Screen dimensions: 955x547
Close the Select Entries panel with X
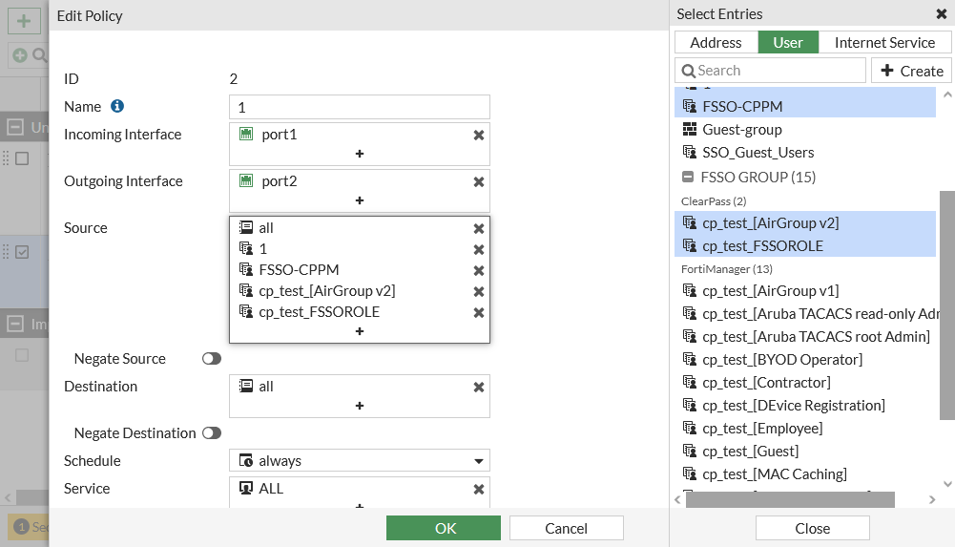point(941,14)
